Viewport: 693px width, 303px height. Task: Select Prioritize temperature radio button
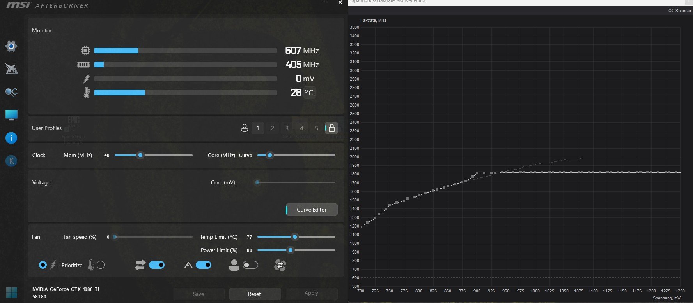(101, 265)
